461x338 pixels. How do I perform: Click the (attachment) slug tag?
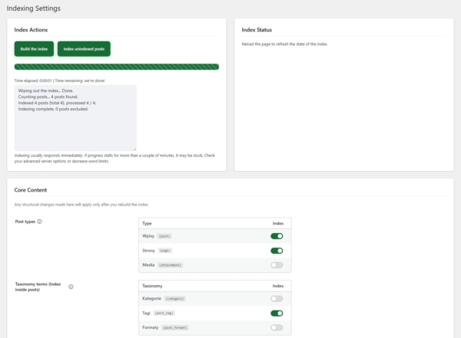[x=171, y=265]
